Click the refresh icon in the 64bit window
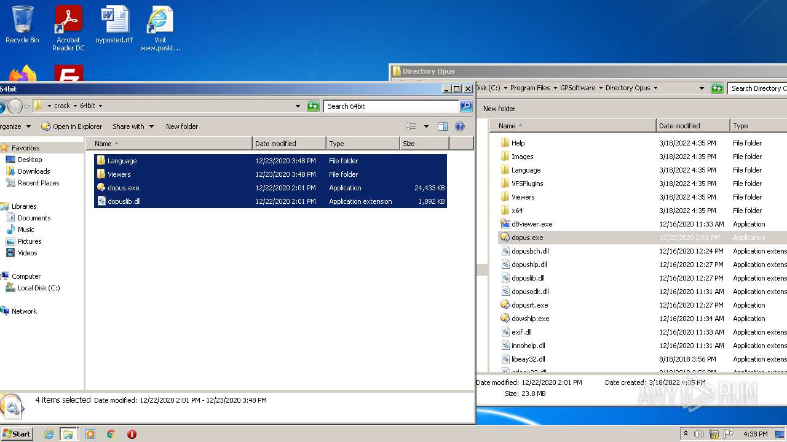Viewport: 787px width, 442px height. pyautogui.click(x=313, y=106)
